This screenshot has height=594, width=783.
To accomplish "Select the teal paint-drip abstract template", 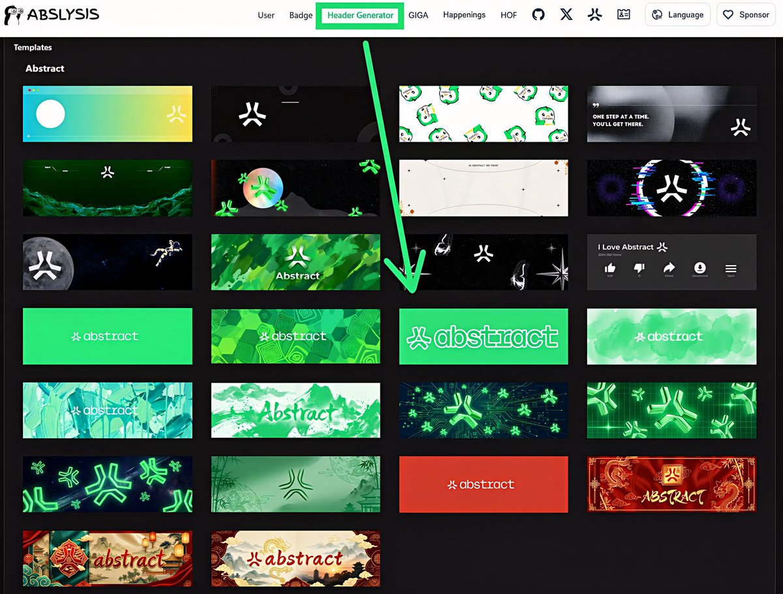I will [x=108, y=411].
